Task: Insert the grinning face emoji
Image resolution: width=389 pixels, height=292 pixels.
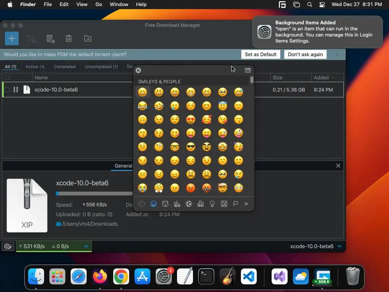Action: click(x=142, y=92)
